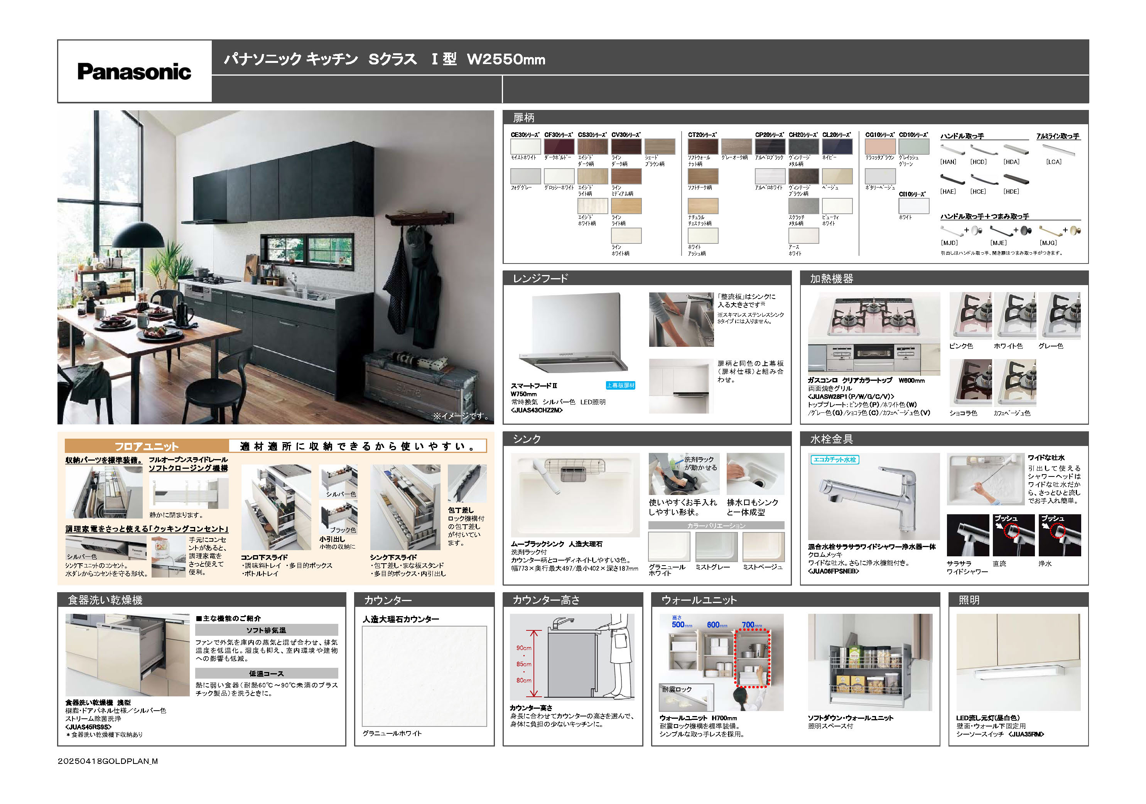Pick the ナチュラルチェスナット柄 swatch
The image size is (1146, 804).
point(703,206)
